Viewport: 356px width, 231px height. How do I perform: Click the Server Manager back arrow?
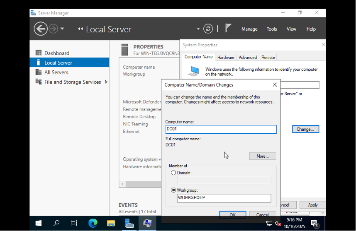40,29
